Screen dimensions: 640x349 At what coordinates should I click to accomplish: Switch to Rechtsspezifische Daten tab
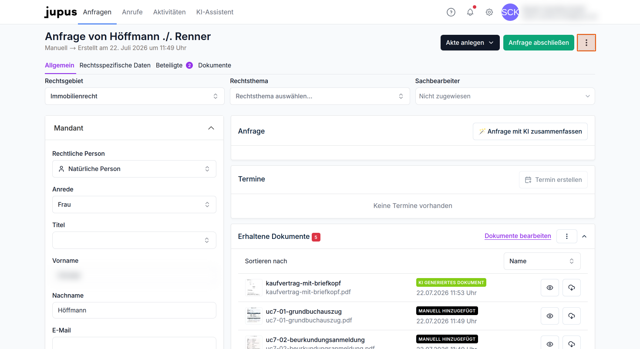115,65
